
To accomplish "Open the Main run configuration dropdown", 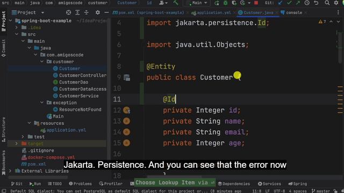I will [197, 3].
